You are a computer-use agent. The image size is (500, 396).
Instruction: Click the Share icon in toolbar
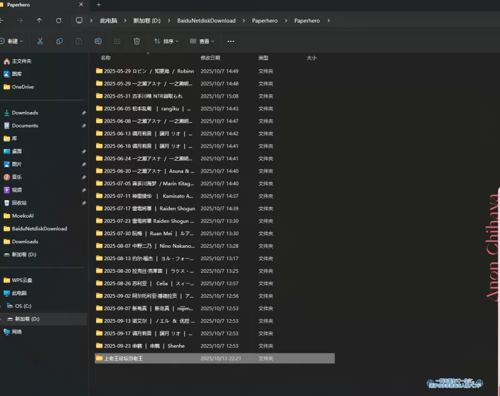pyautogui.click(x=117, y=41)
